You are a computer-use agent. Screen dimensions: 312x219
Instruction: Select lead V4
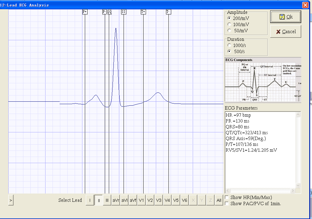pos(167,200)
